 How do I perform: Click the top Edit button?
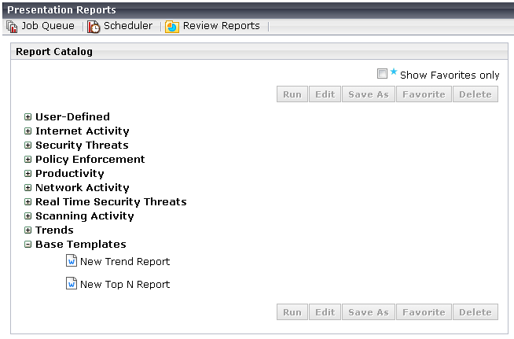(325, 94)
